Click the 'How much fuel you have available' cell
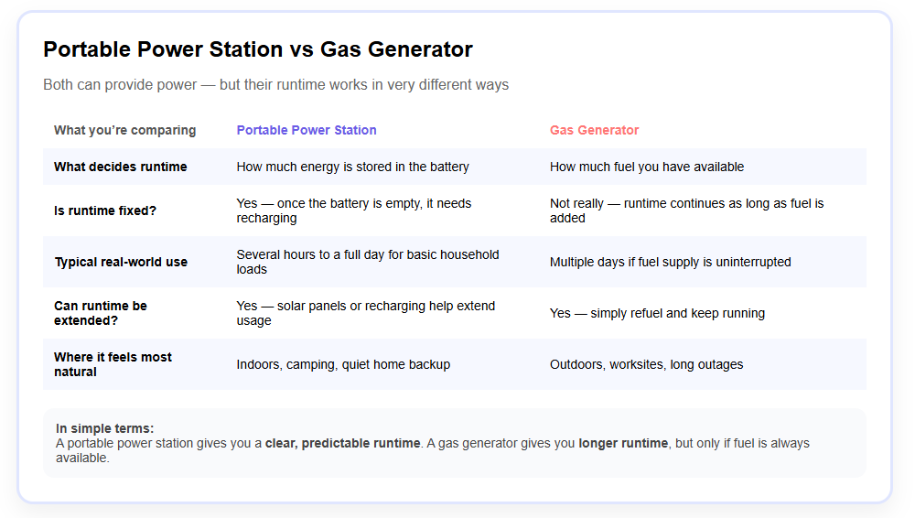Screen dimensions: 915x518 (x=646, y=167)
